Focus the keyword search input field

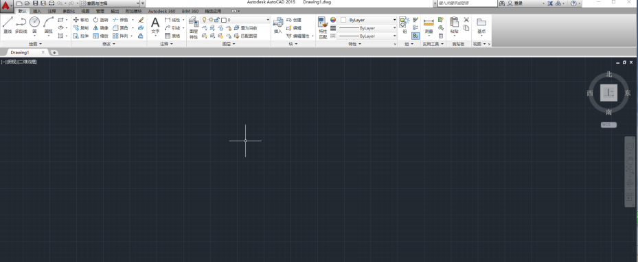click(467, 3)
